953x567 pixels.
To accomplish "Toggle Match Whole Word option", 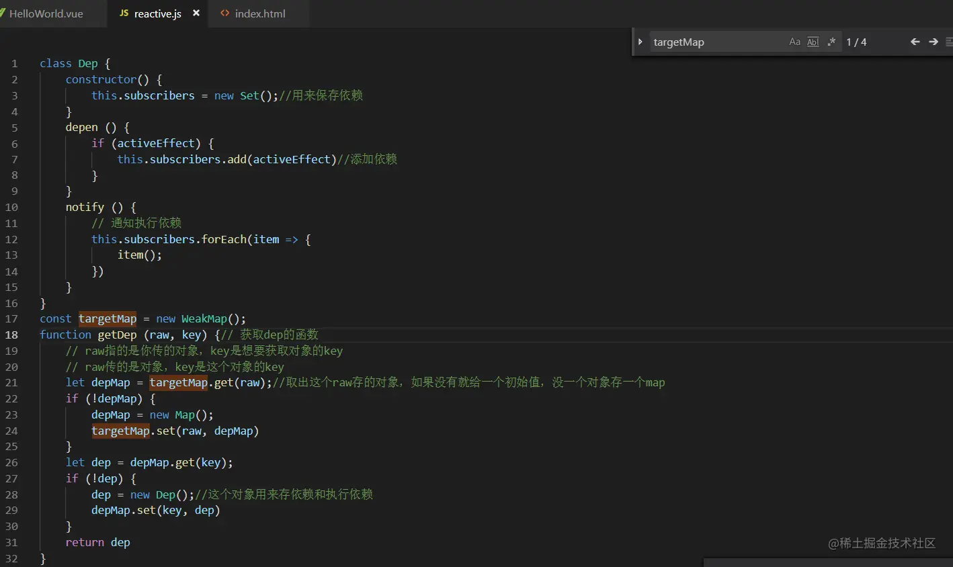I will pyautogui.click(x=813, y=42).
